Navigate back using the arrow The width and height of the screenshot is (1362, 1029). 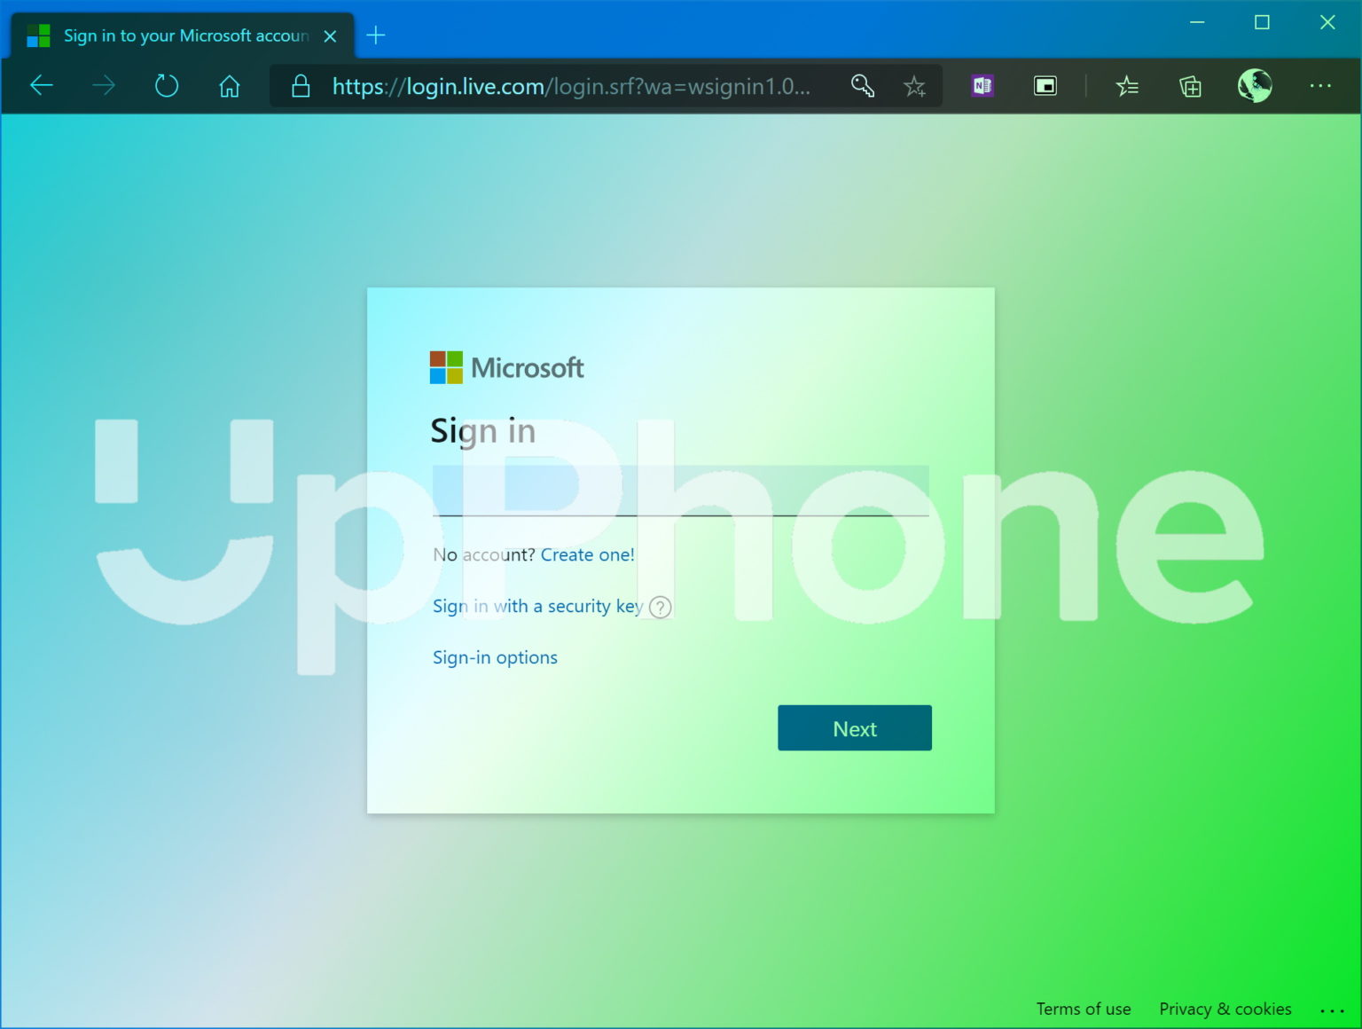pyautogui.click(x=41, y=85)
